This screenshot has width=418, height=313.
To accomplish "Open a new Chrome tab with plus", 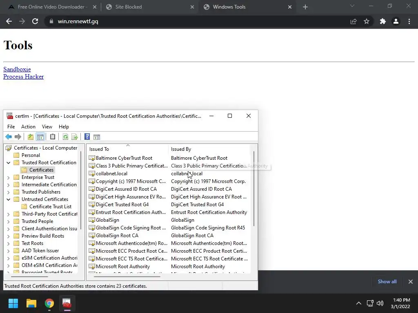I will (305, 7).
